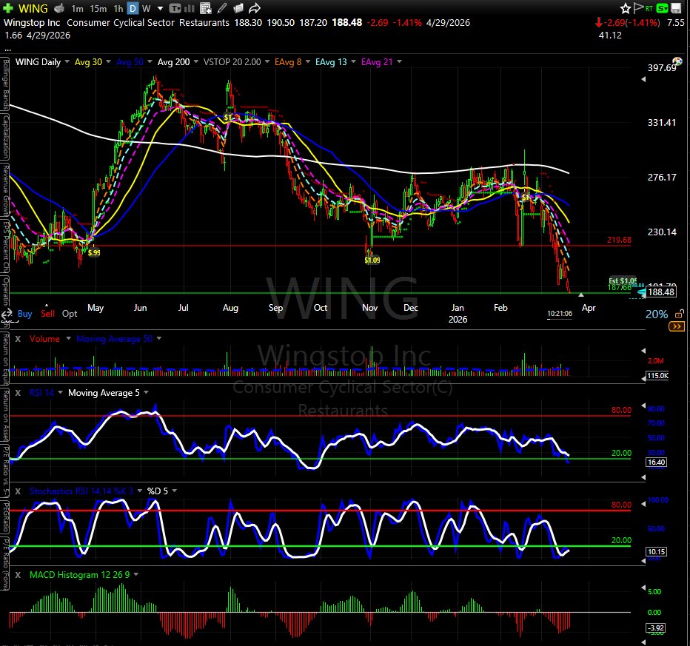Click the Buy button
This screenshot has width=690, height=646.
point(24,314)
